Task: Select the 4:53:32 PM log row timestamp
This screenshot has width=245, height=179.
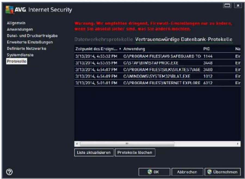Action: [x=96, y=56]
